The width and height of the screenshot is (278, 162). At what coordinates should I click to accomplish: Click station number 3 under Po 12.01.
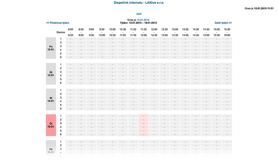60,46
